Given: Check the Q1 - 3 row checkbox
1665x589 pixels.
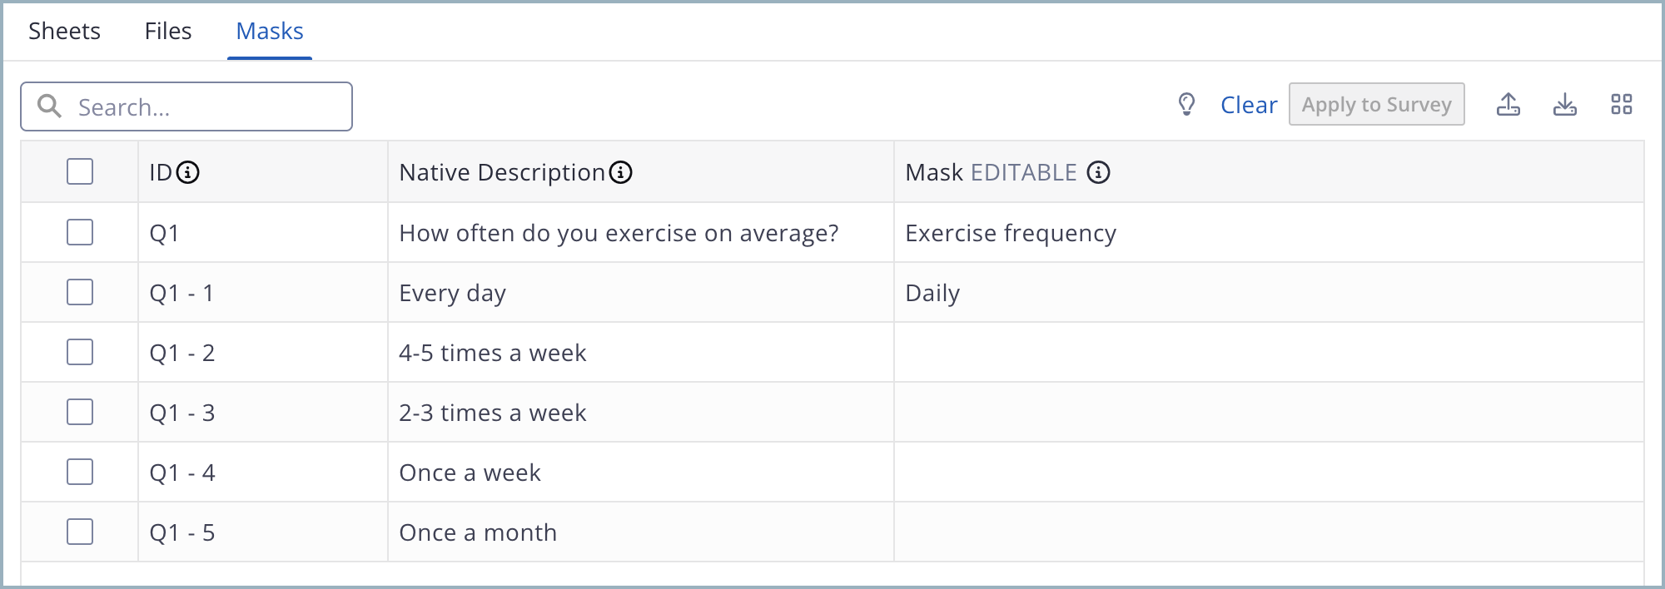Looking at the screenshot, I should (80, 412).
